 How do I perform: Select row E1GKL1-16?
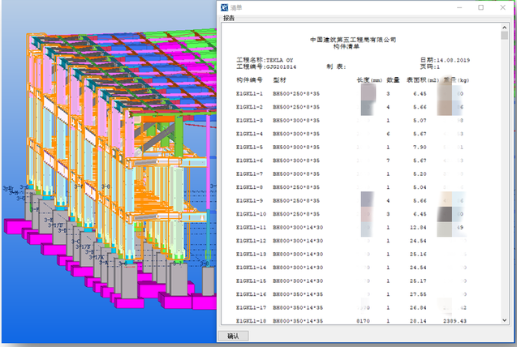(351, 294)
